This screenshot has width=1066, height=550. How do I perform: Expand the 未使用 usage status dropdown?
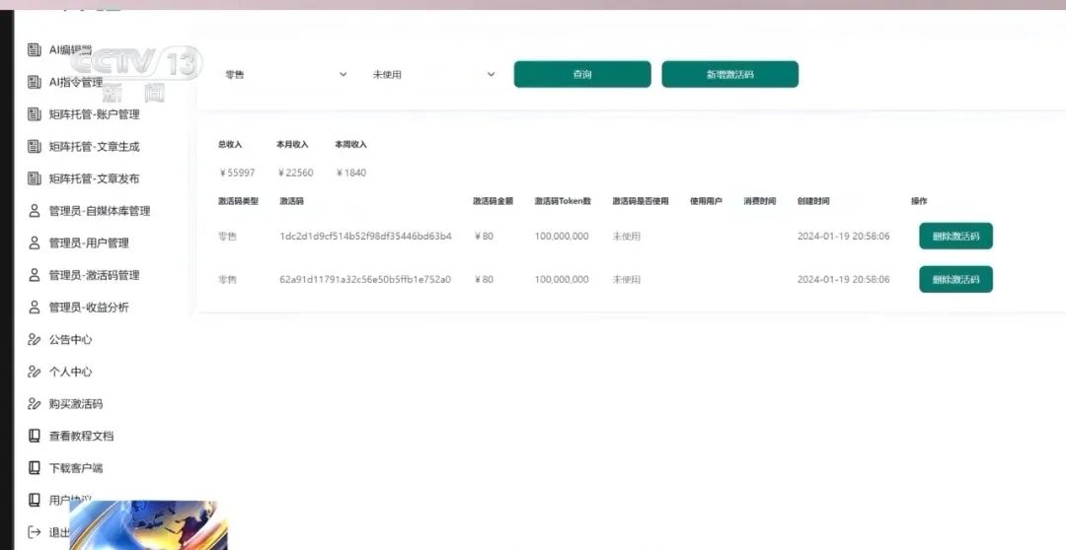(x=433, y=75)
